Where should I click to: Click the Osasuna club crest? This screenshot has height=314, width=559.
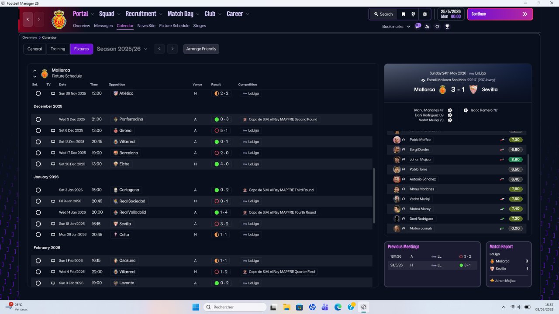pyautogui.click(x=116, y=260)
